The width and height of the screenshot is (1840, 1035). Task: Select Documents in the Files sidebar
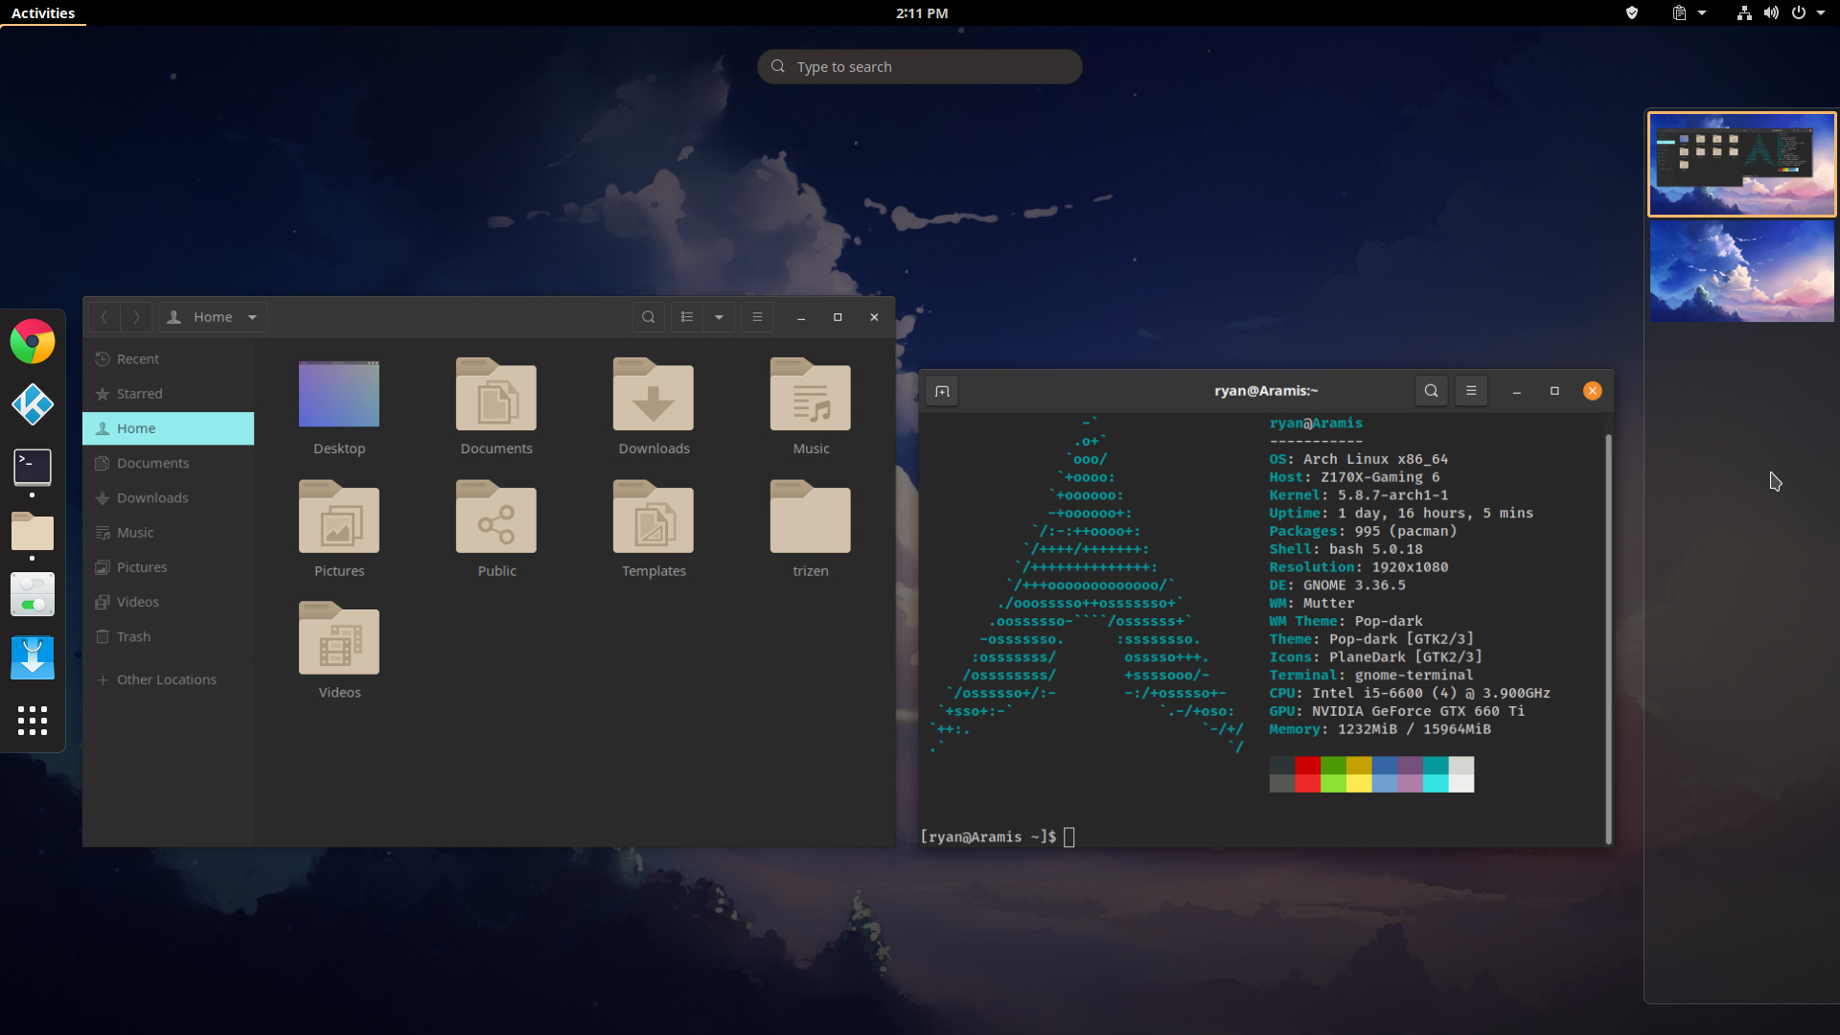[x=169, y=463]
